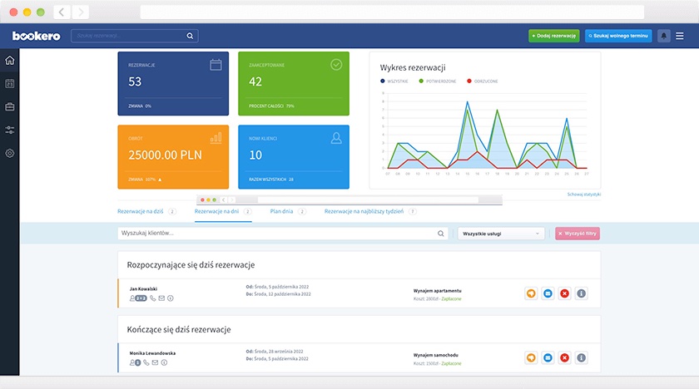Open the briefcase icon in sidebar
Viewport: 699px width, 389px height.
10,107
